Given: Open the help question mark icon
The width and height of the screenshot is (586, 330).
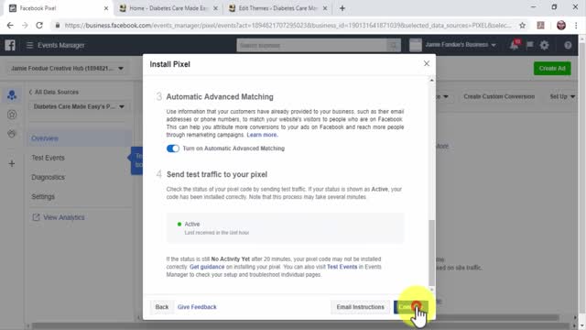Looking at the screenshot, I should (568, 45).
